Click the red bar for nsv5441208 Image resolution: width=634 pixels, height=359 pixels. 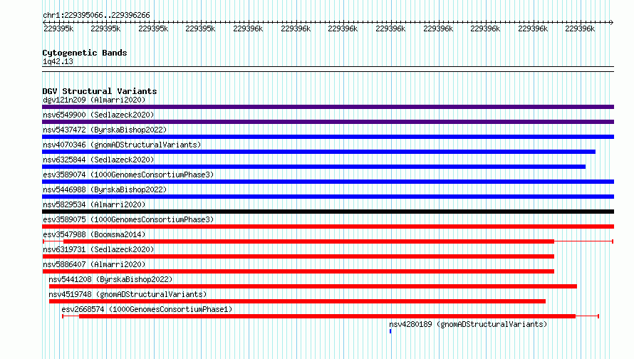pos(313,286)
